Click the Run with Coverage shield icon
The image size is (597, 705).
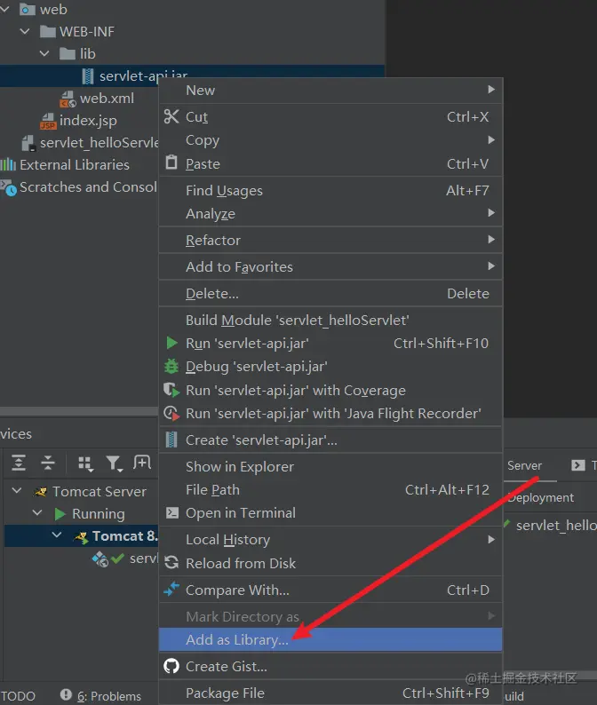click(171, 390)
